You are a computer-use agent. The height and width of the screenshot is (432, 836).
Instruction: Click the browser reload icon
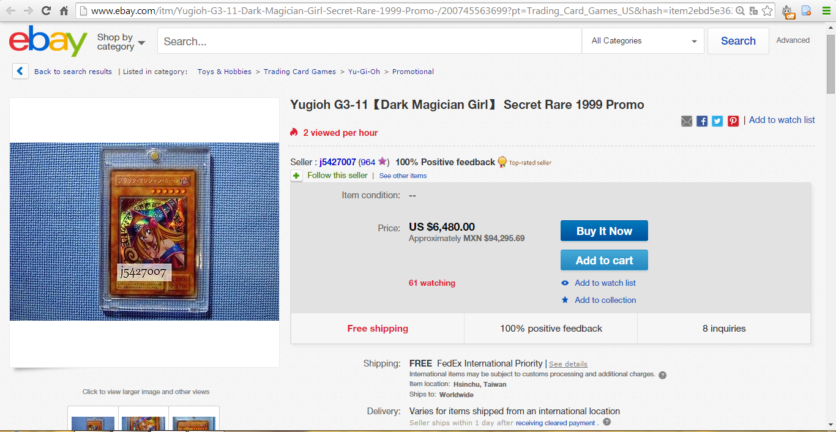click(x=46, y=10)
